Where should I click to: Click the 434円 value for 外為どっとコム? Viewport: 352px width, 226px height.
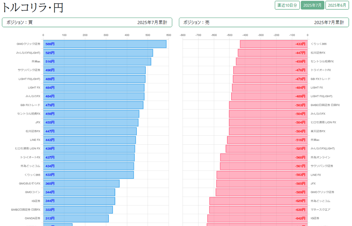(50, 166)
